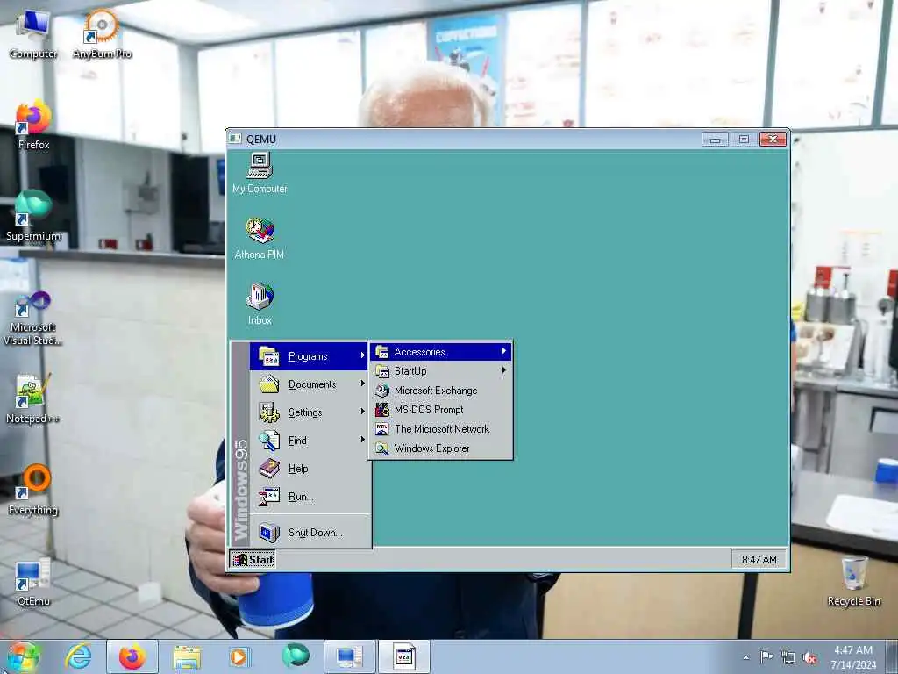Choose Shut Down... in the Start menu
Screen dimensions: 898x674
click(310, 533)
